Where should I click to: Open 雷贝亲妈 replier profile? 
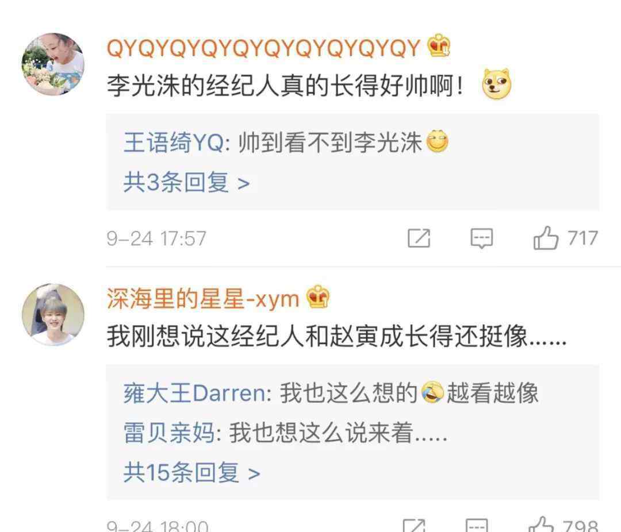169,432
